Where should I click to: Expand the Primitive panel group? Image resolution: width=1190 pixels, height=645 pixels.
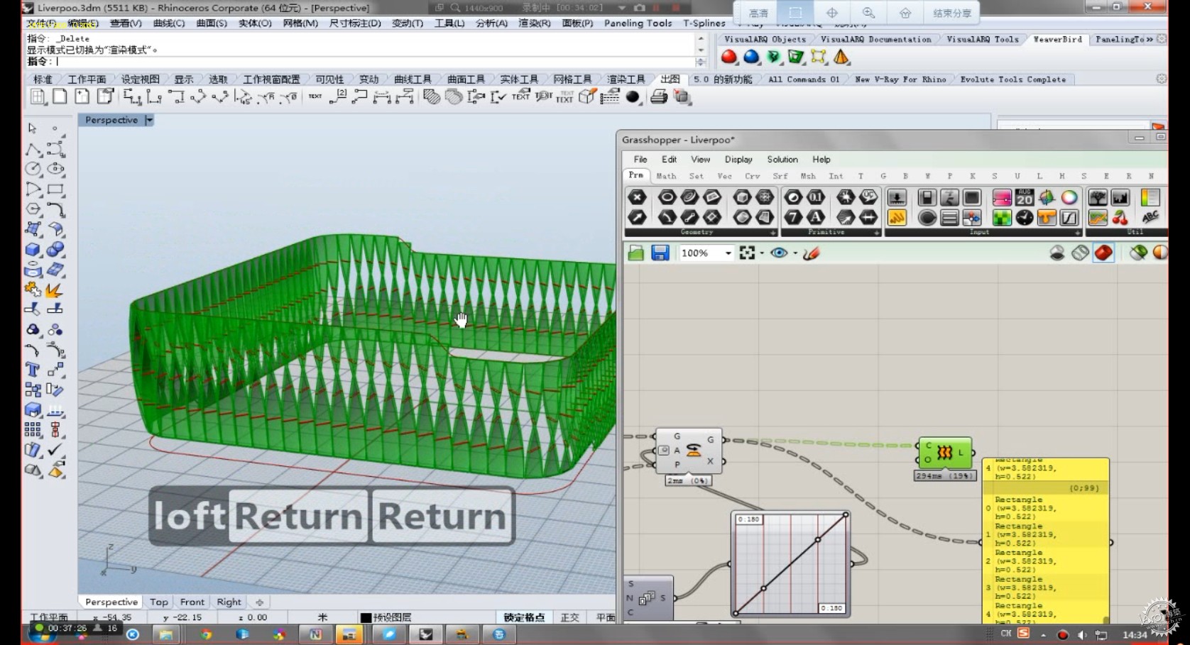(877, 233)
